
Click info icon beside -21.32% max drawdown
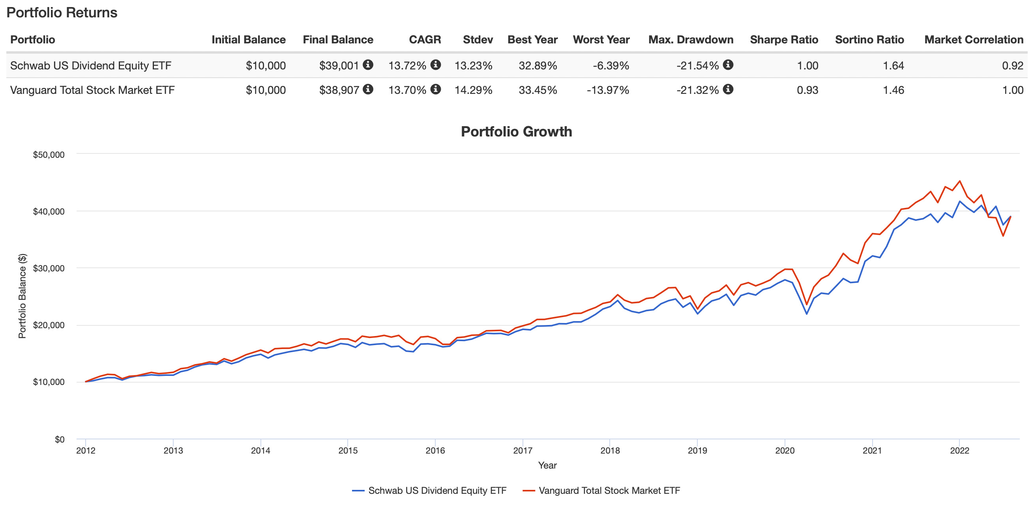coord(728,89)
